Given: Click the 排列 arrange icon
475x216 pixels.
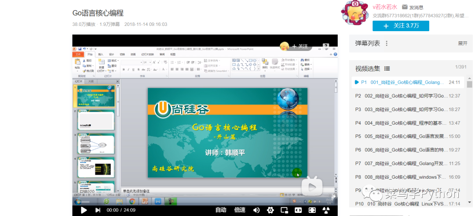Looking at the screenshot, I should click(265, 62).
